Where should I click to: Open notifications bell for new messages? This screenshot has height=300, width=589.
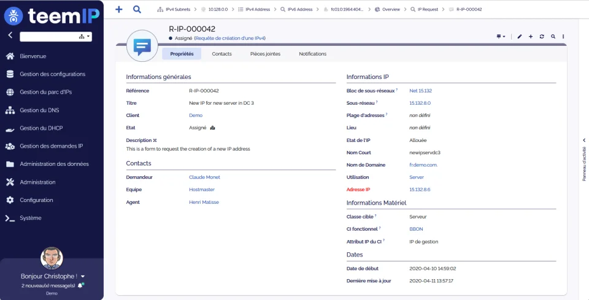pyautogui.click(x=80, y=286)
